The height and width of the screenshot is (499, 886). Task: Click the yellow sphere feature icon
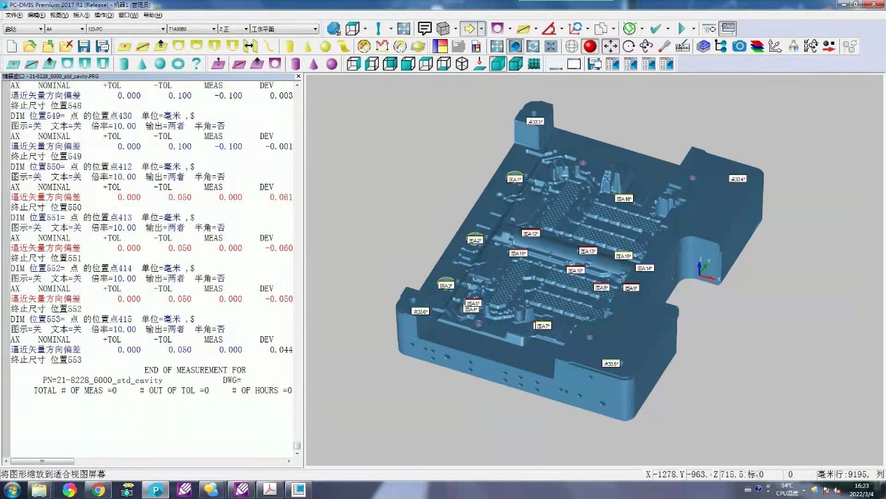click(325, 47)
